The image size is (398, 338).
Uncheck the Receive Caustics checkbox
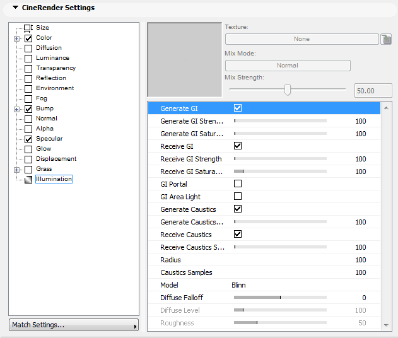click(238, 235)
